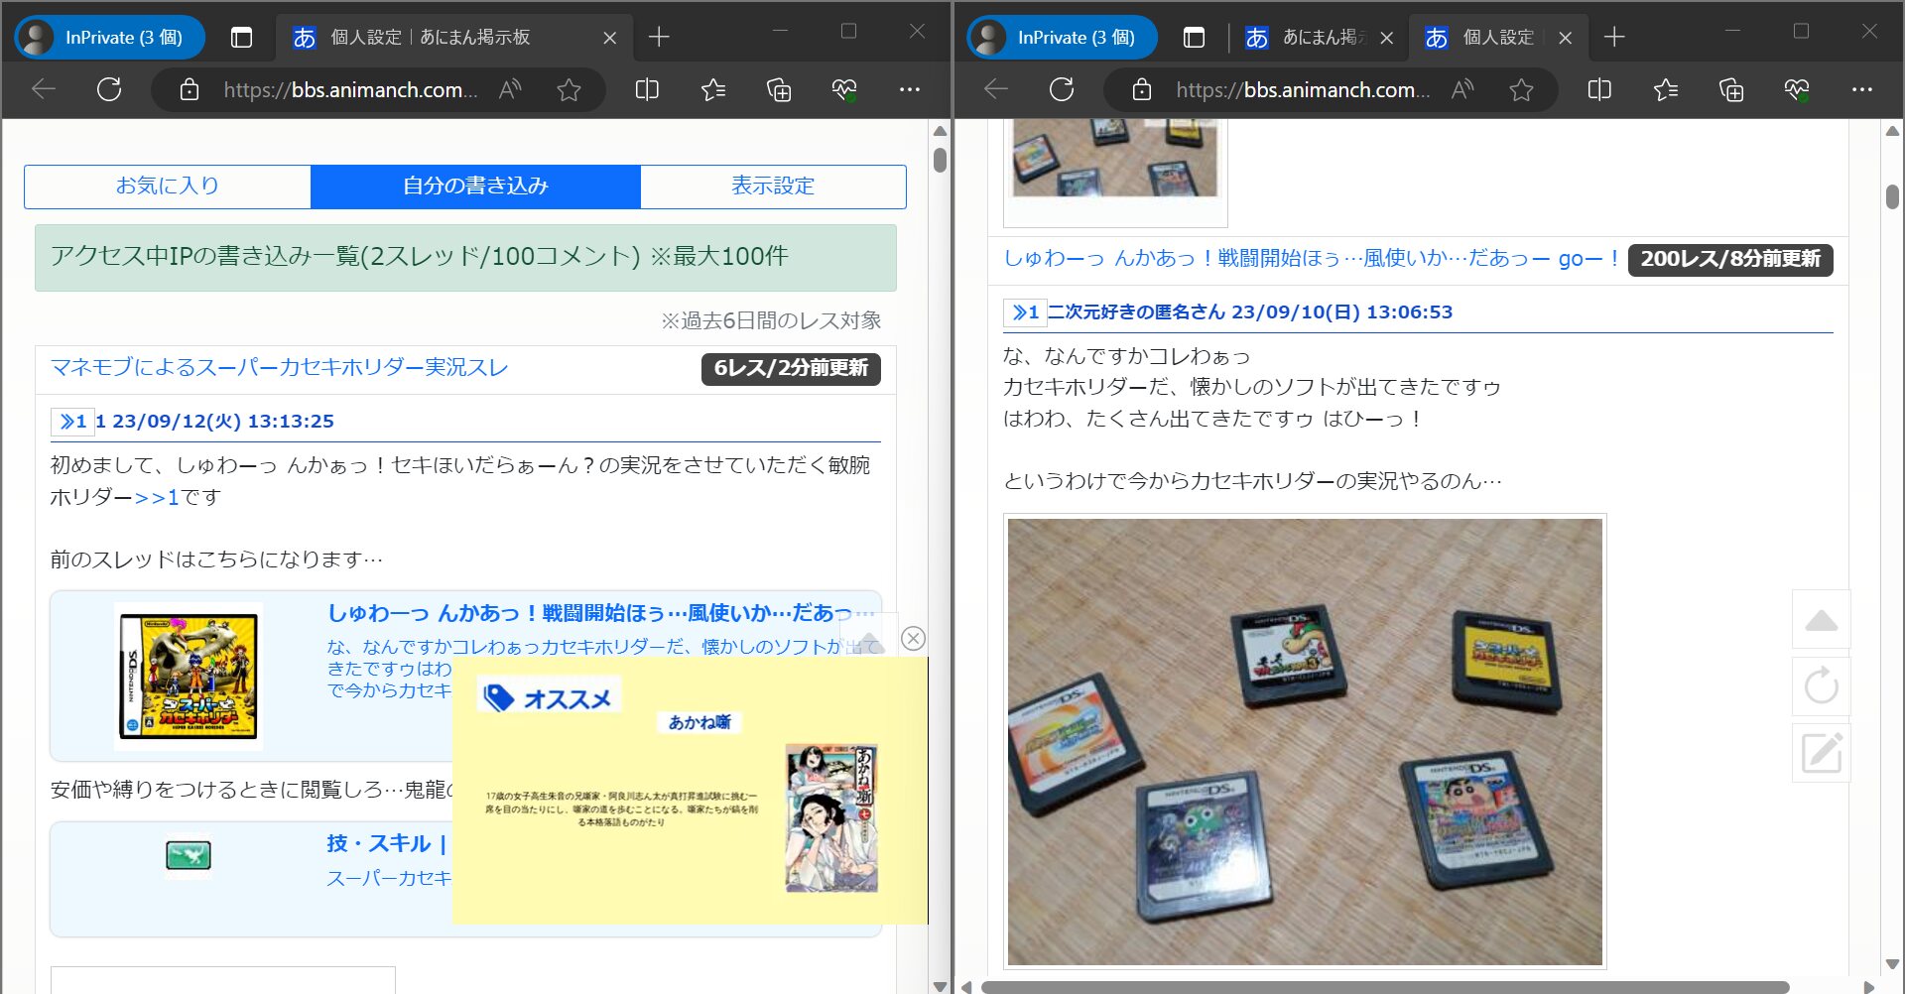Image resolution: width=1905 pixels, height=994 pixels.
Task: Click the floating reload icon on the thread page
Action: (1821, 686)
